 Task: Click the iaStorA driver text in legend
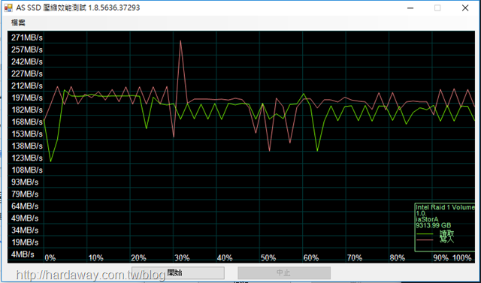click(x=428, y=219)
